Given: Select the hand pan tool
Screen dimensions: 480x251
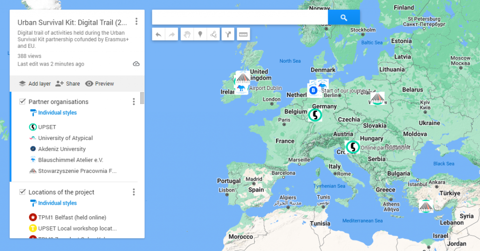Looking at the screenshot, I should pyautogui.click(x=187, y=34).
